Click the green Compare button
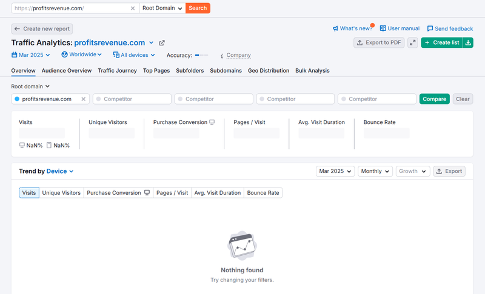Image resolution: width=485 pixels, height=294 pixels. [x=435, y=99]
